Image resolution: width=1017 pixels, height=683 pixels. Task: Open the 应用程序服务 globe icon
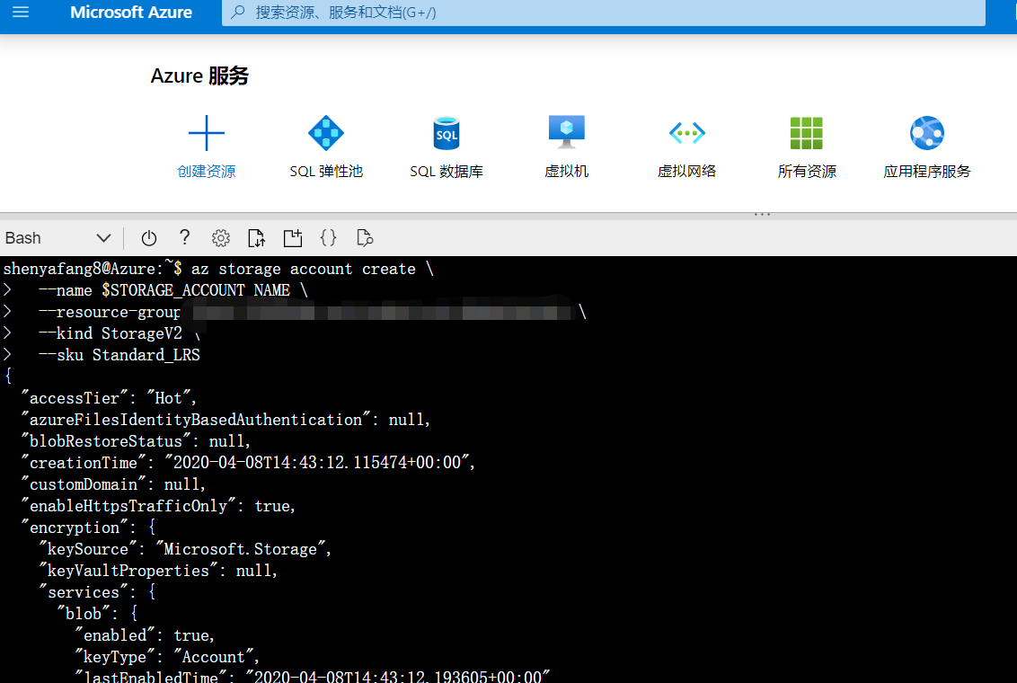point(927,133)
